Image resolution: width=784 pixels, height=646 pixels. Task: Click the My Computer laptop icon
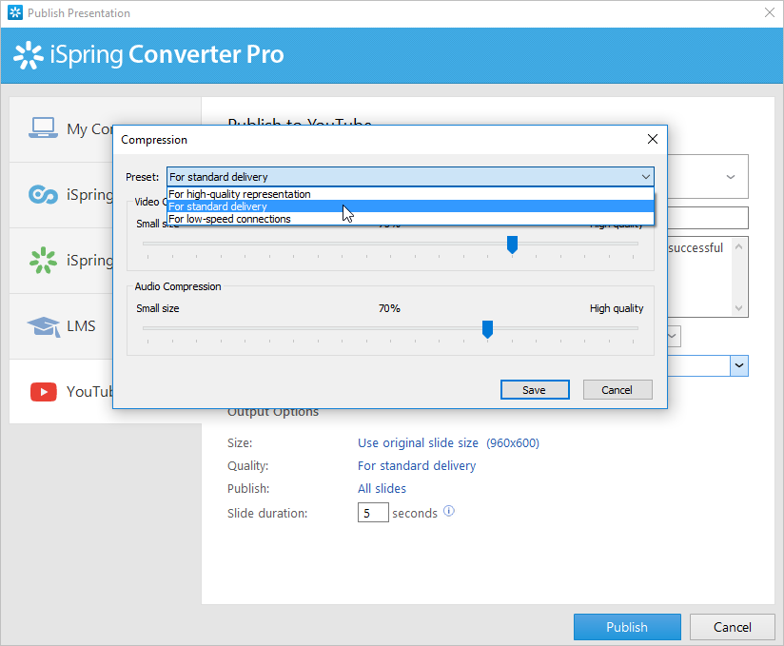pyautogui.click(x=43, y=128)
